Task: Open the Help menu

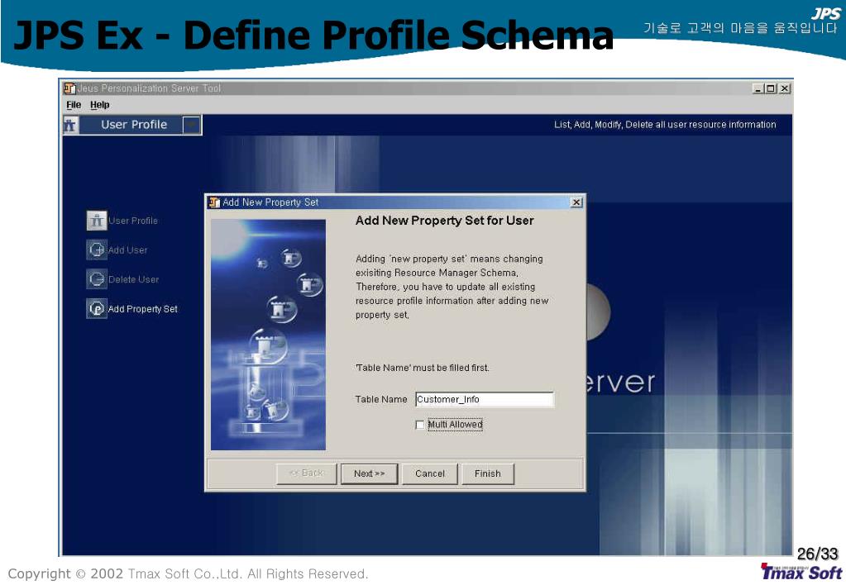Action: click(x=100, y=105)
